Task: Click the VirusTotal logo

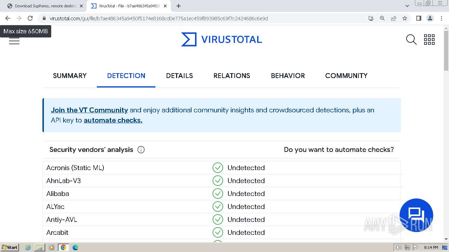Action: click(222, 40)
